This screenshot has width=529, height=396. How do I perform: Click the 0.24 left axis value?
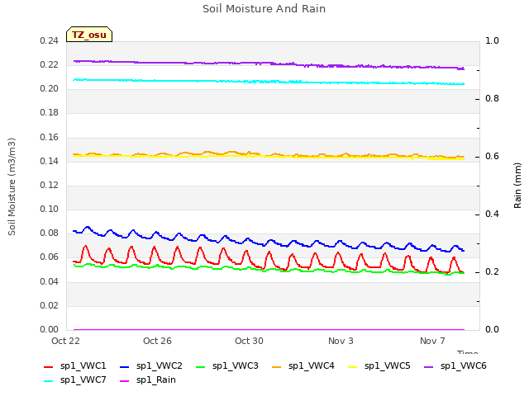(50, 41)
